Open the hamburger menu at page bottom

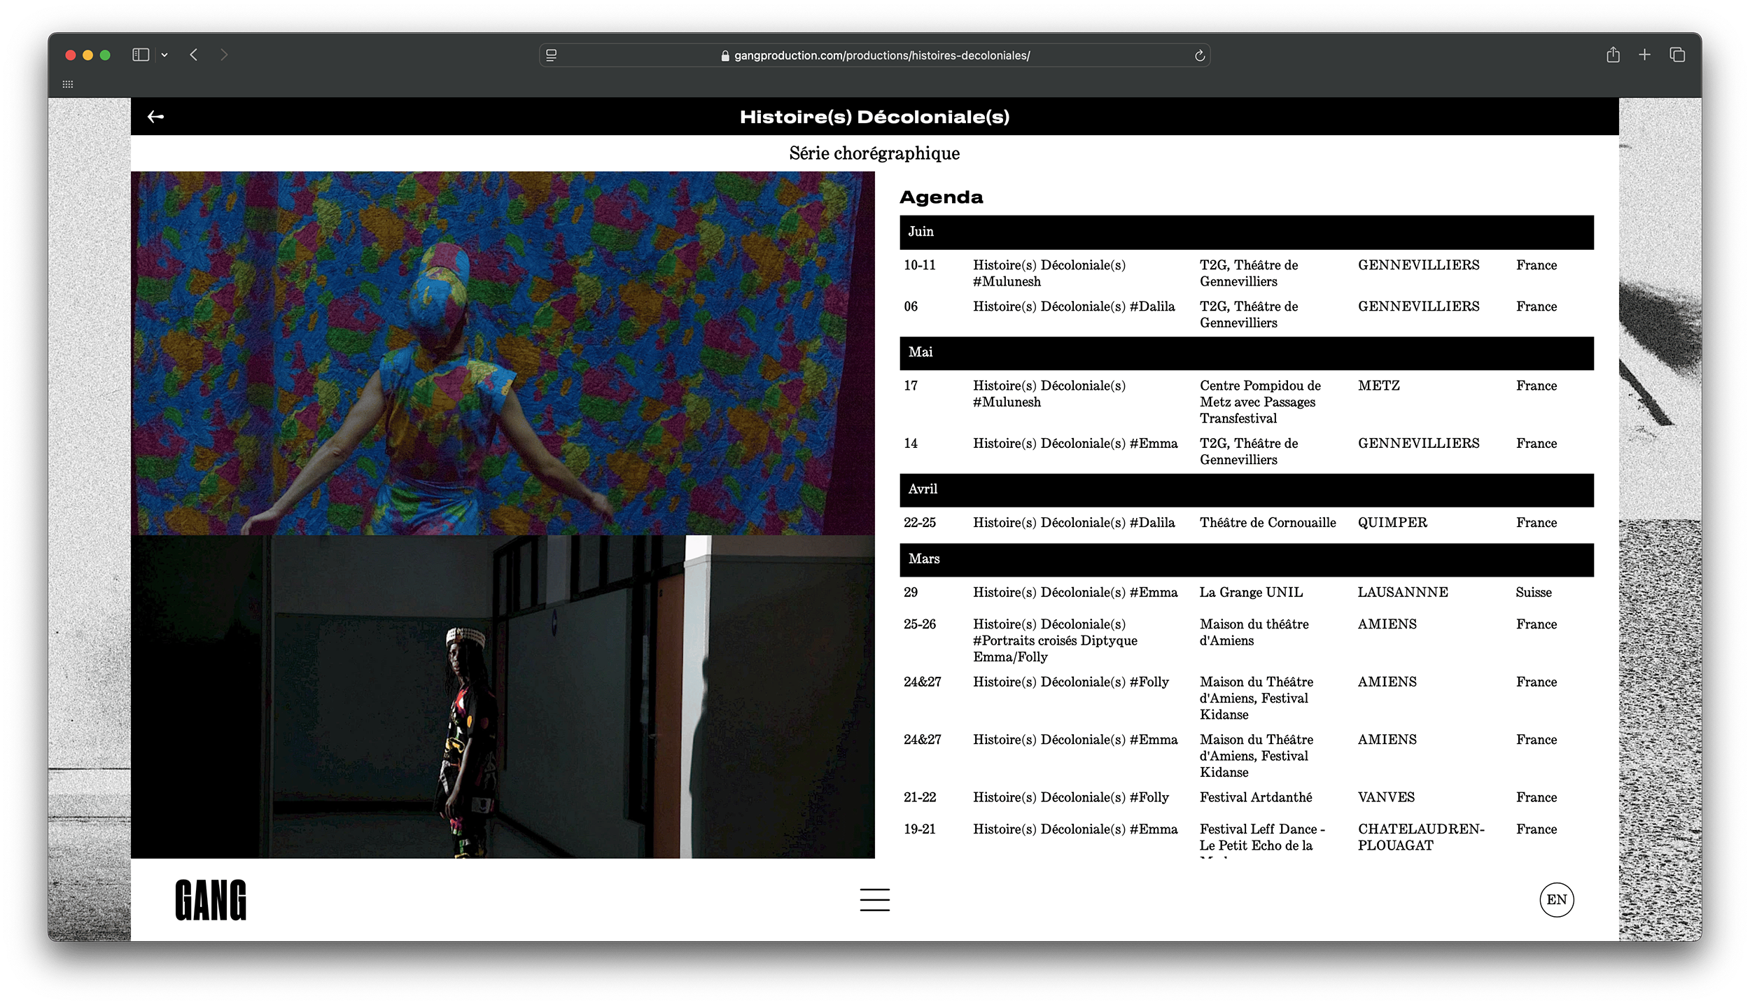[874, 900]
